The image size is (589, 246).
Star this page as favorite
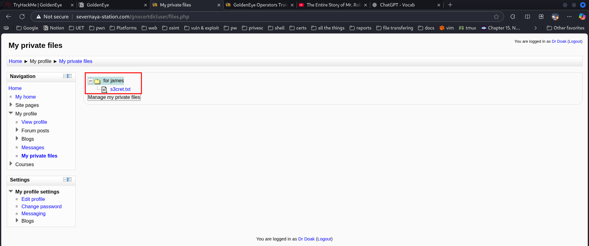point(496,17)
